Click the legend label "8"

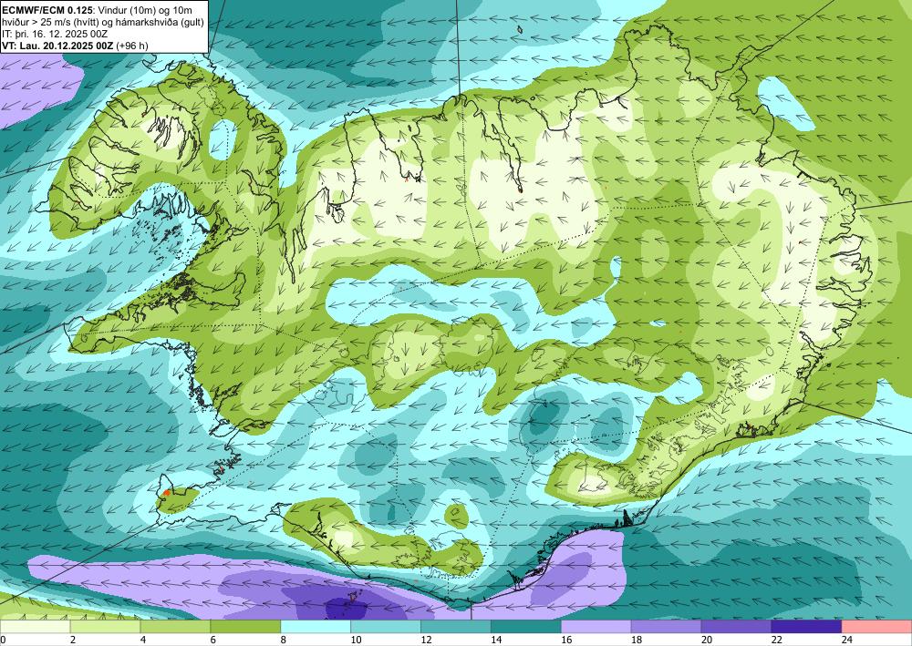pos(284,640)
